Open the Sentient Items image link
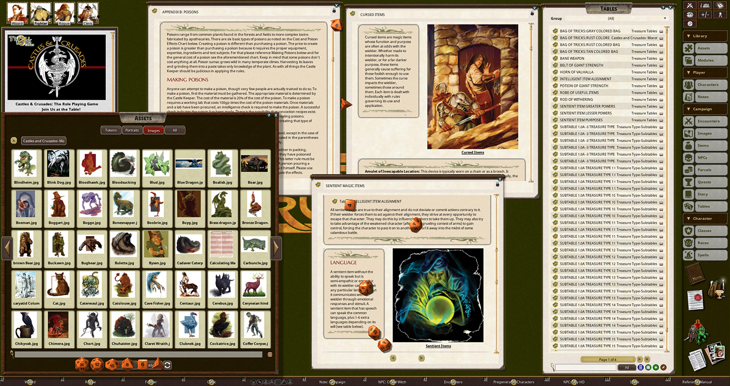This screenshot has width=730, height=386. 438,346
